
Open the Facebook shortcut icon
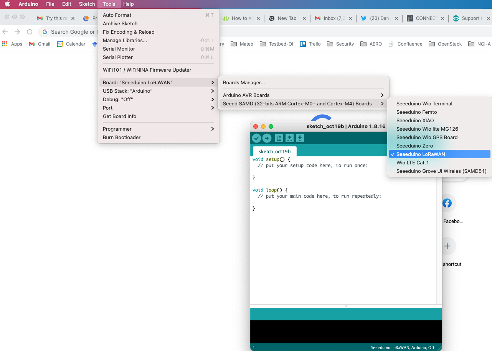447,203
